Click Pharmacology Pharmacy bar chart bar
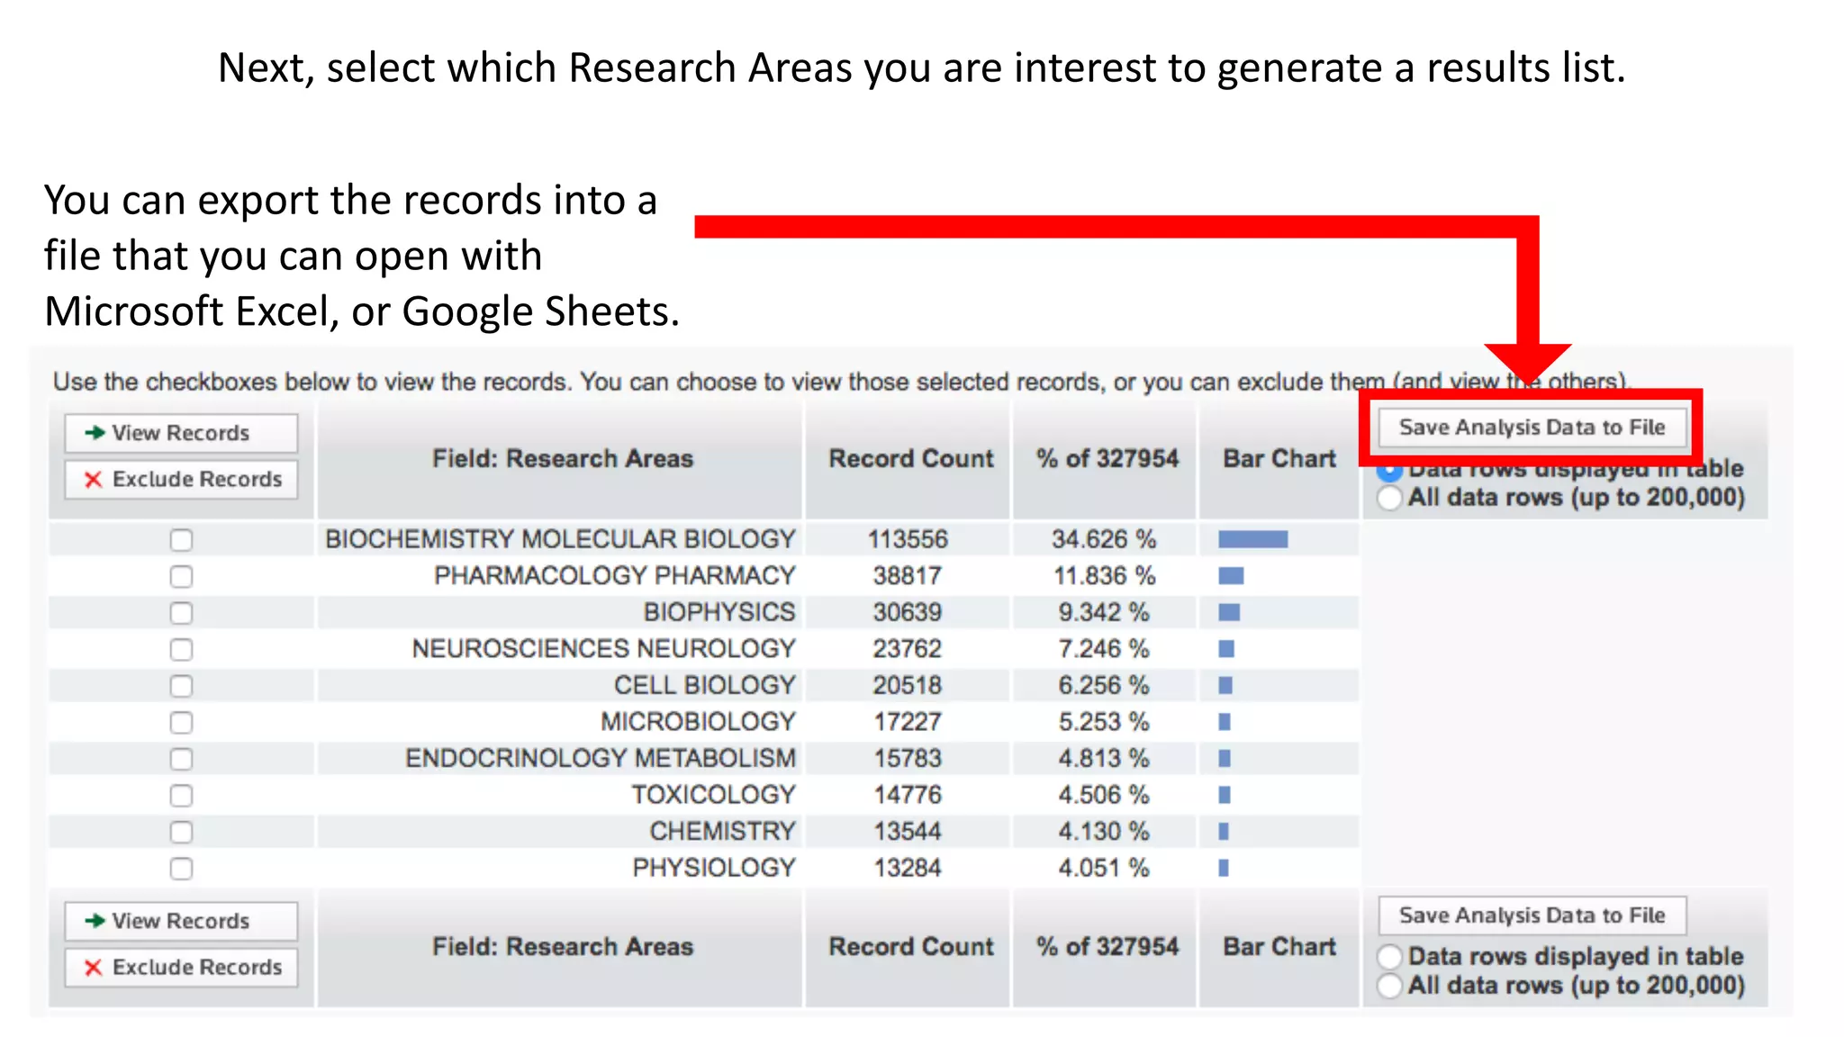 coord(1231,576)
